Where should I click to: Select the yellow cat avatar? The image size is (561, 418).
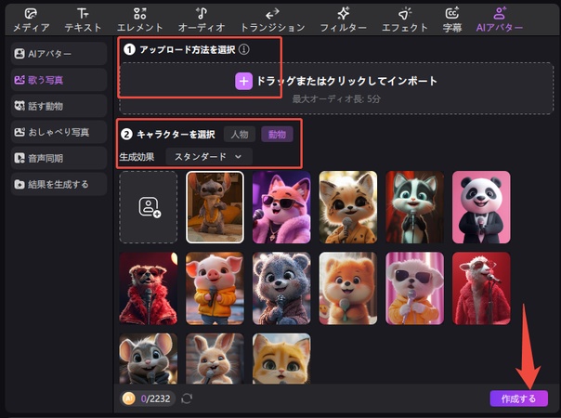coord(281,359)
